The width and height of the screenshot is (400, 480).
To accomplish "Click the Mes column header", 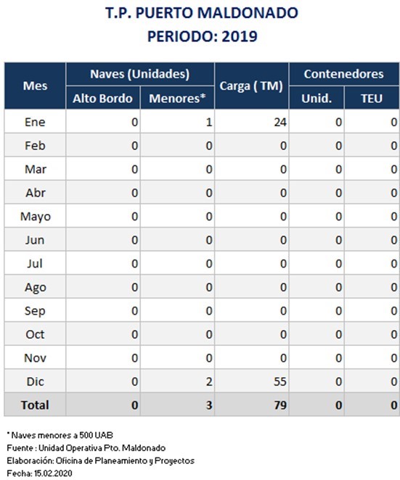I will 35,86.
